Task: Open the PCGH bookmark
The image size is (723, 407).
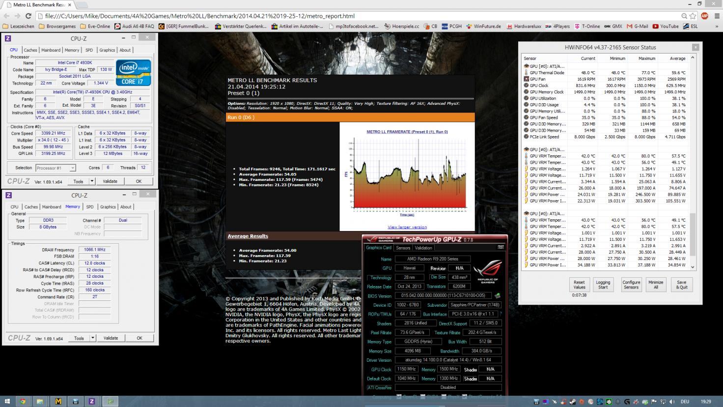Action: (452, 26)
